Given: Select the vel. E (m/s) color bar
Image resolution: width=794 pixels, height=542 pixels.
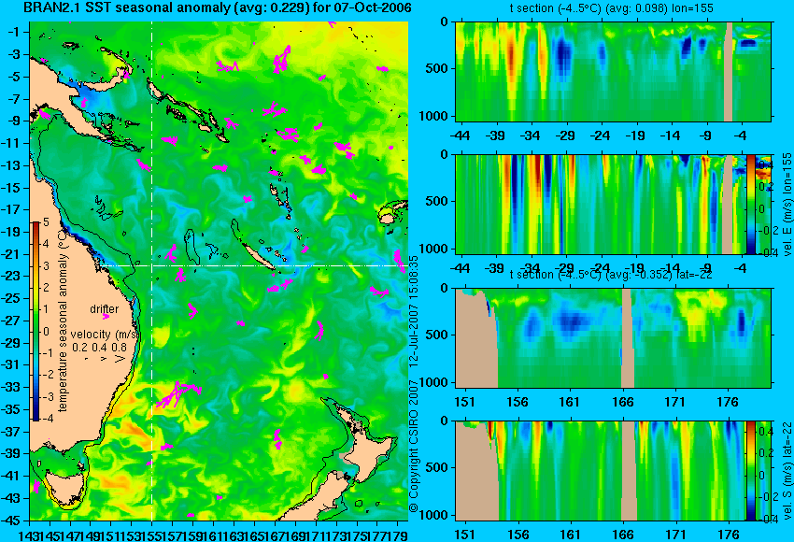Looking at the screenshot, I should pyautogui.click(x=751, y=204).
